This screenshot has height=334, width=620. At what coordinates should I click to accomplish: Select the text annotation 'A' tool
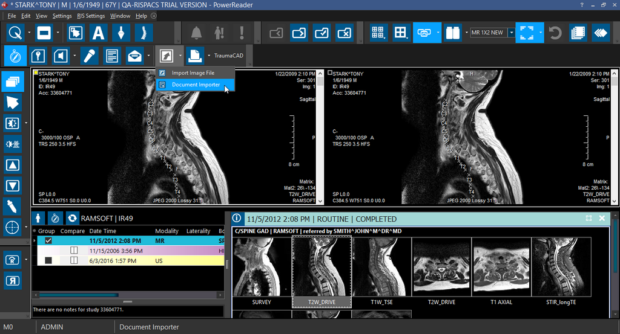99,33
